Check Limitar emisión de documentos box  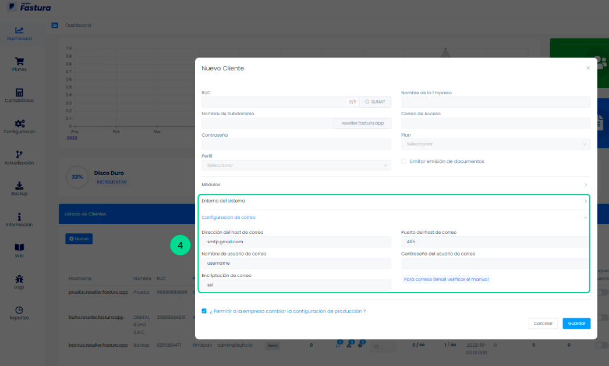click(404, 161)
